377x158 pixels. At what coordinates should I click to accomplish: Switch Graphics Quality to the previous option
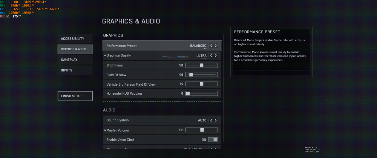(211, 55)
